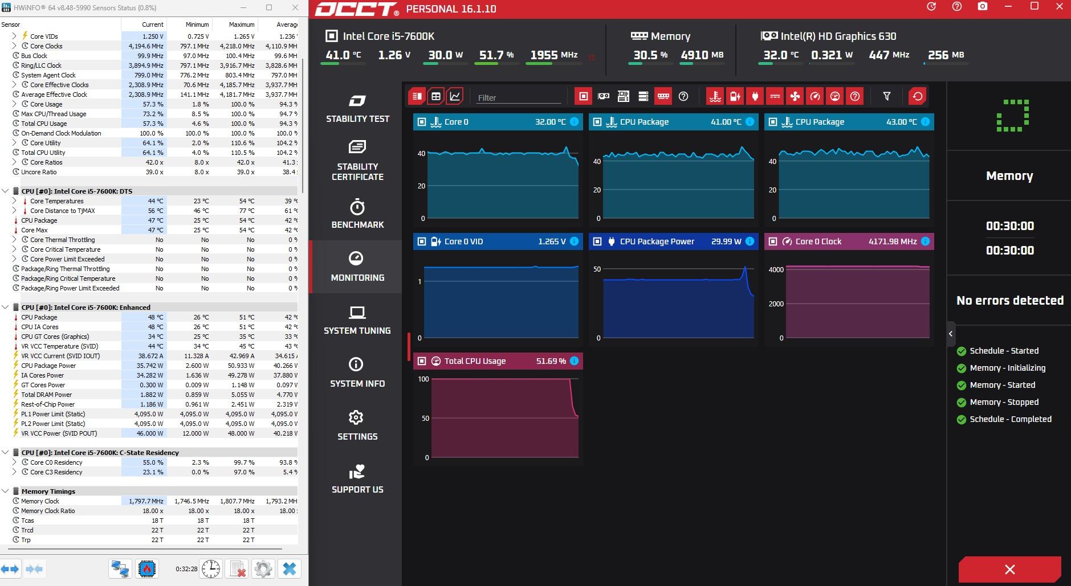Click the OCCT screenshot camera icon
The image size is (1071, 586).
click(983, 6)
